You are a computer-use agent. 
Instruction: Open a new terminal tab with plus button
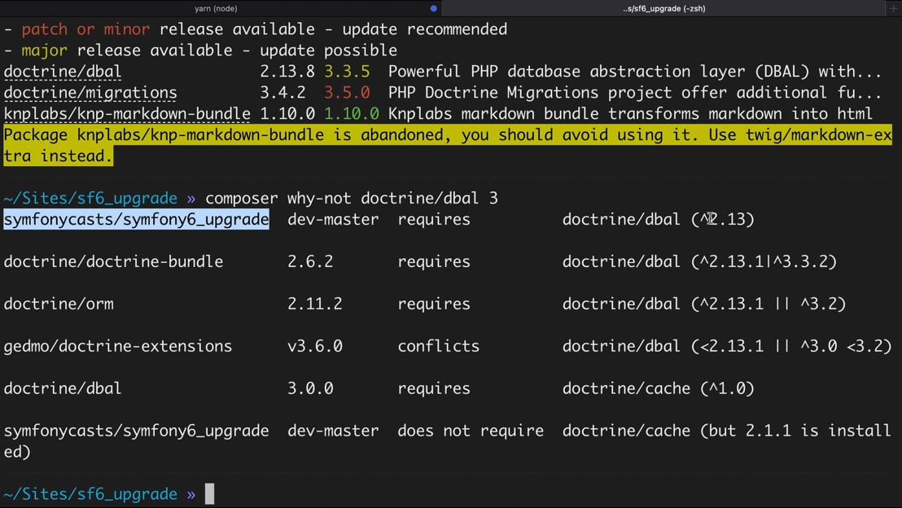[893, 8]
